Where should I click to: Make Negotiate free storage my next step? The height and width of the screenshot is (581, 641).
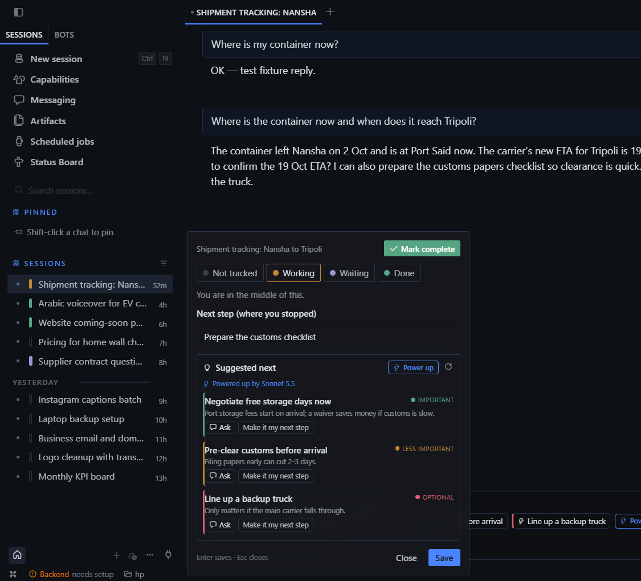(276, 427)
